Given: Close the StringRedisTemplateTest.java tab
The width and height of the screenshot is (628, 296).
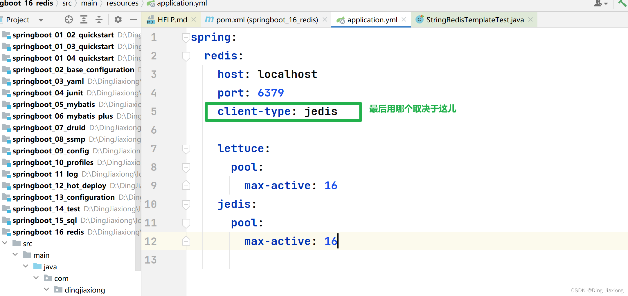Looking at the screenshot, I should pyautogui.click(x=530, y=19).
